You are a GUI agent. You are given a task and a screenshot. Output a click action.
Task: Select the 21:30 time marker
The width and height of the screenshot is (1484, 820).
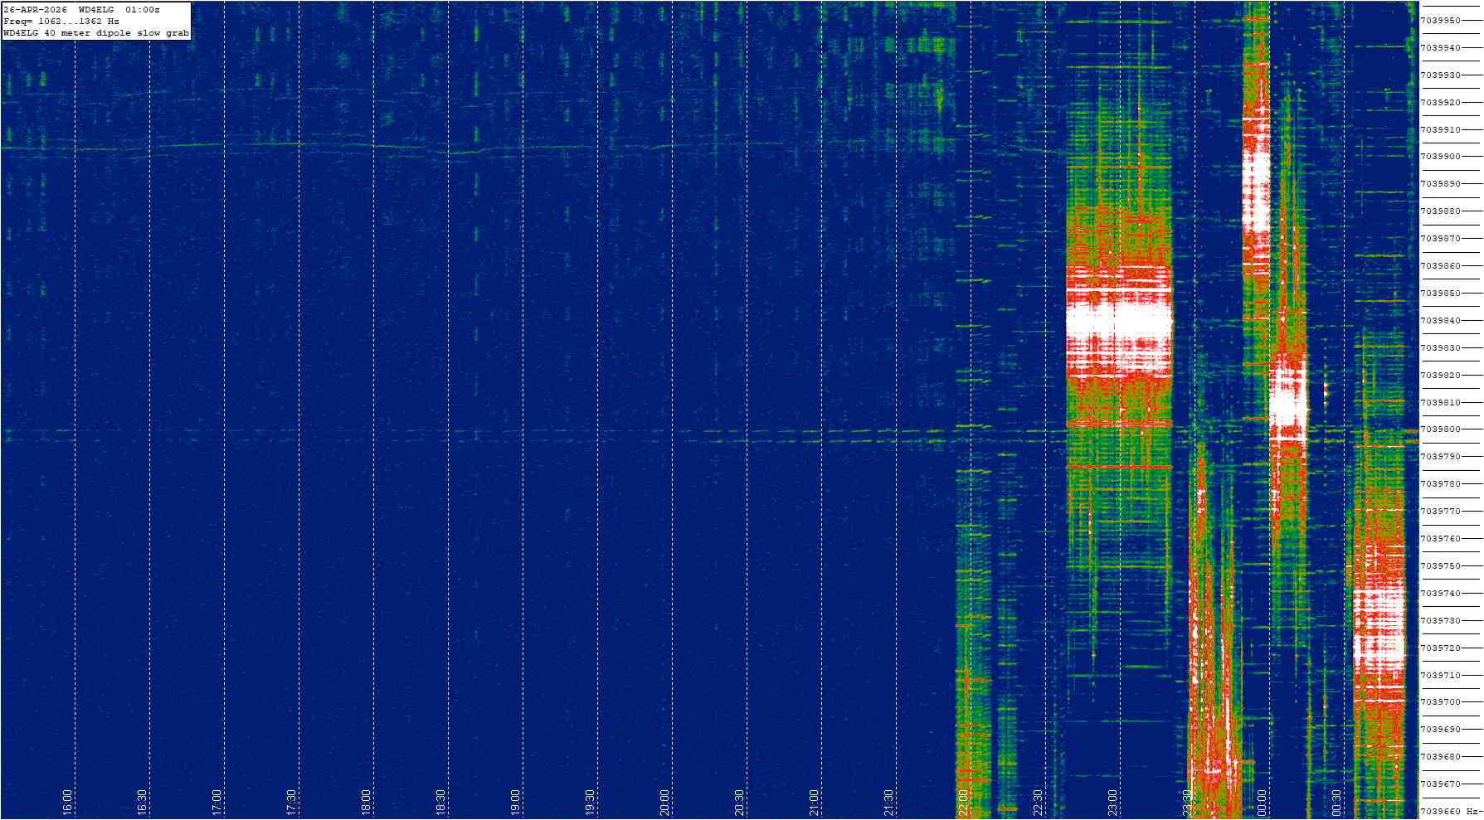(x=888, y=802)
